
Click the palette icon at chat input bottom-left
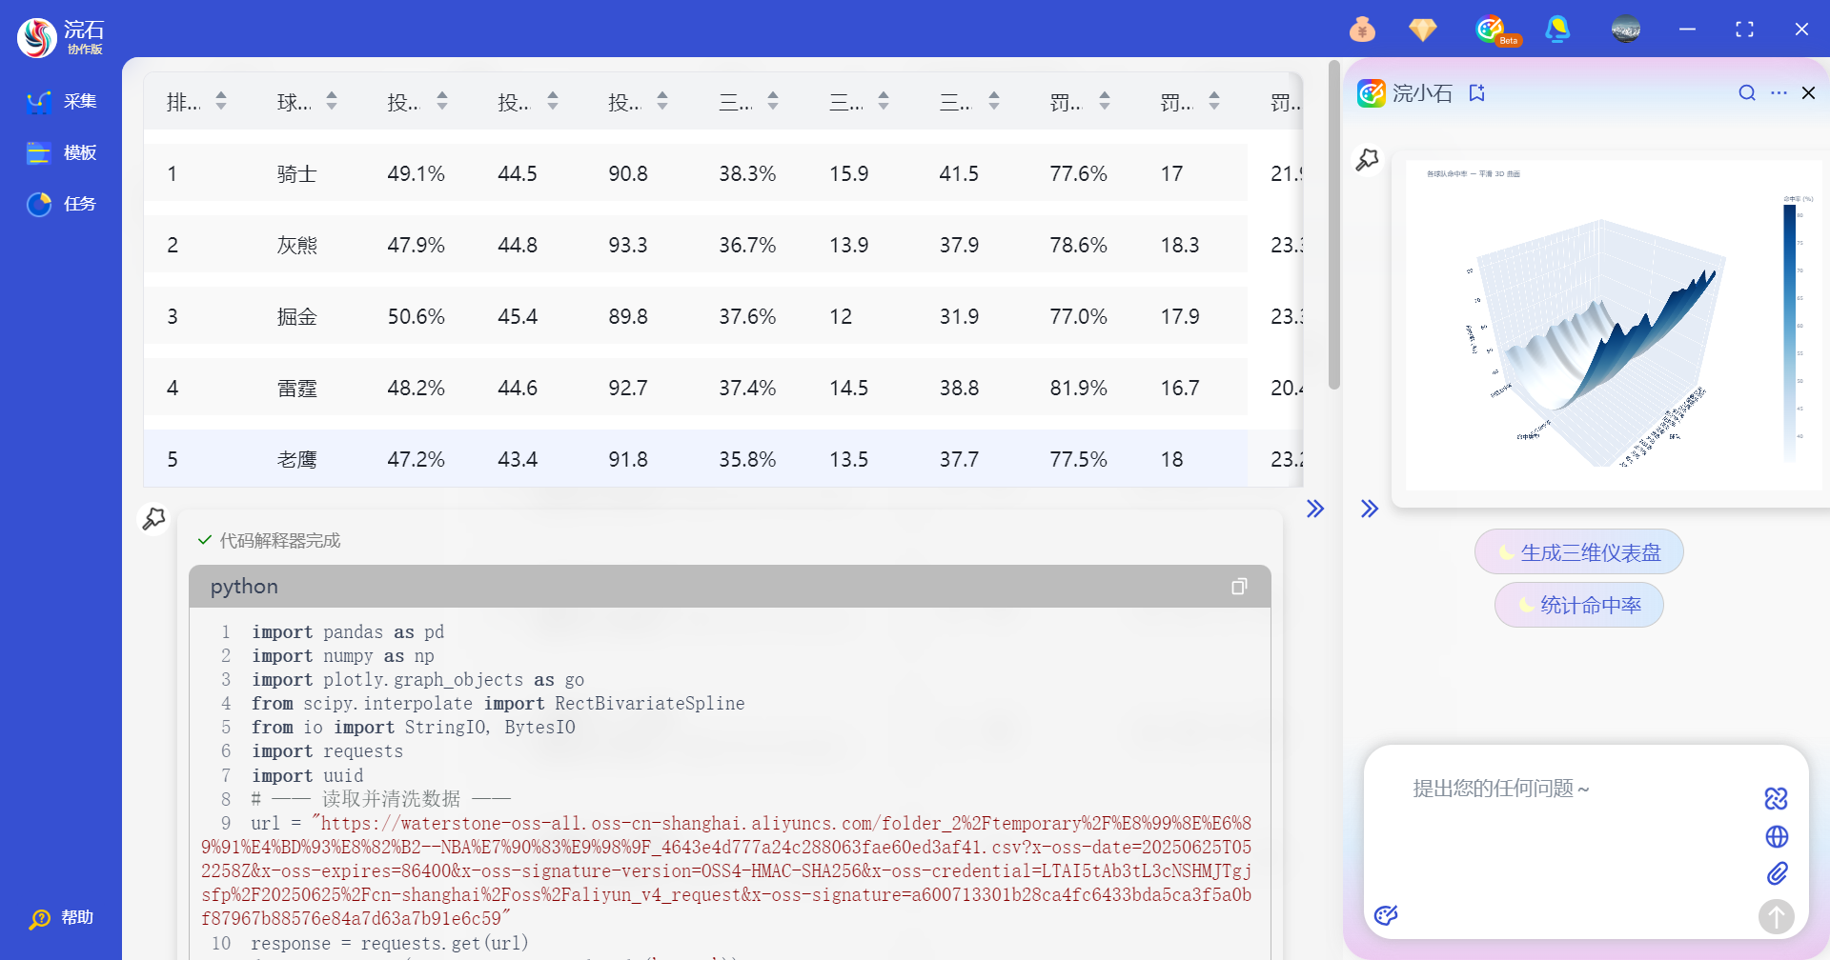click(1386, 916)
